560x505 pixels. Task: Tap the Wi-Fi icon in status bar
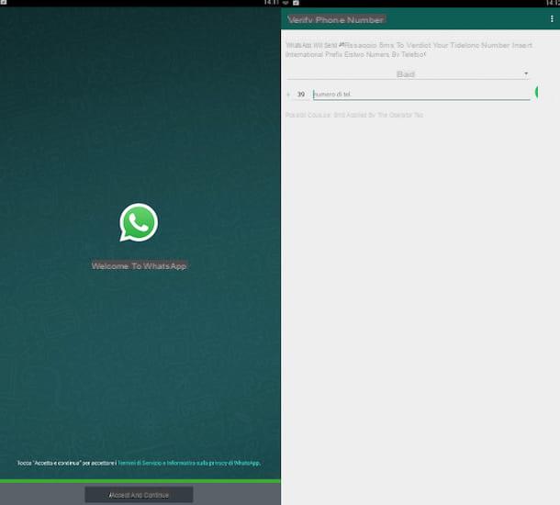pyautogui.click(x=286, y=3)
